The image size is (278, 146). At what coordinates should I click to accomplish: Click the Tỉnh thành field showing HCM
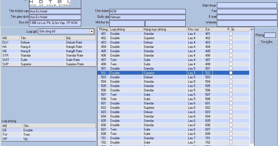pos(147,11)
